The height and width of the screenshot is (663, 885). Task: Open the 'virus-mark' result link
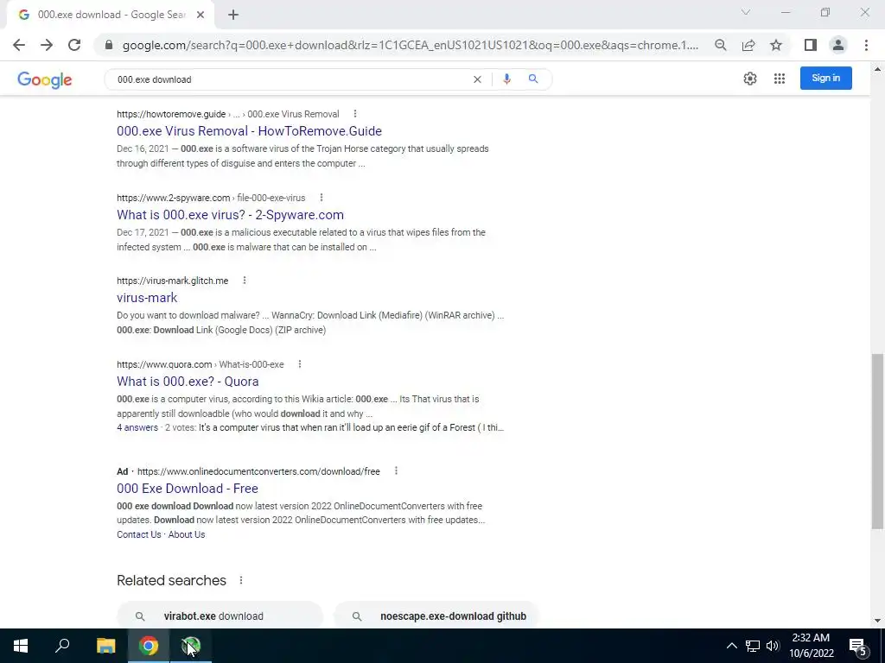click(147, 298)
